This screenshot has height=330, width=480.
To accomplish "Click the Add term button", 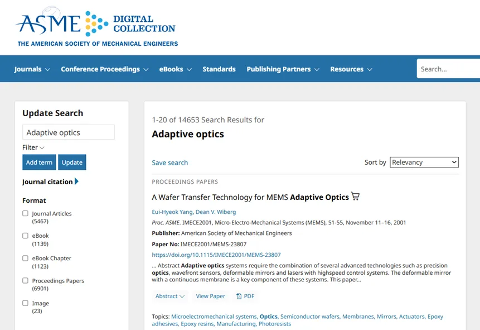I will pos(39,162).
